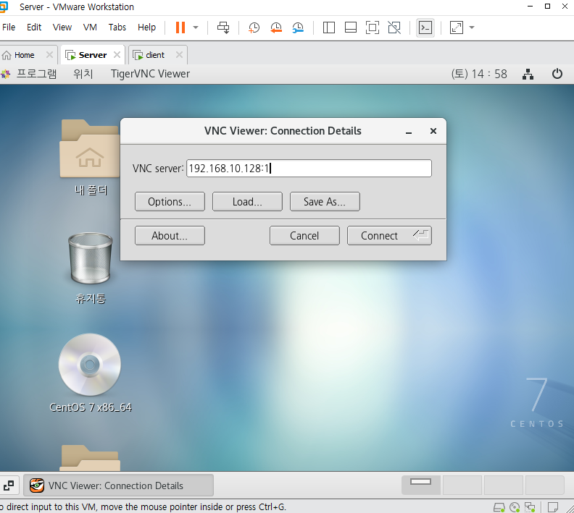Open the View menu
This screenshot has height=513, width=574.
point(62,27)
